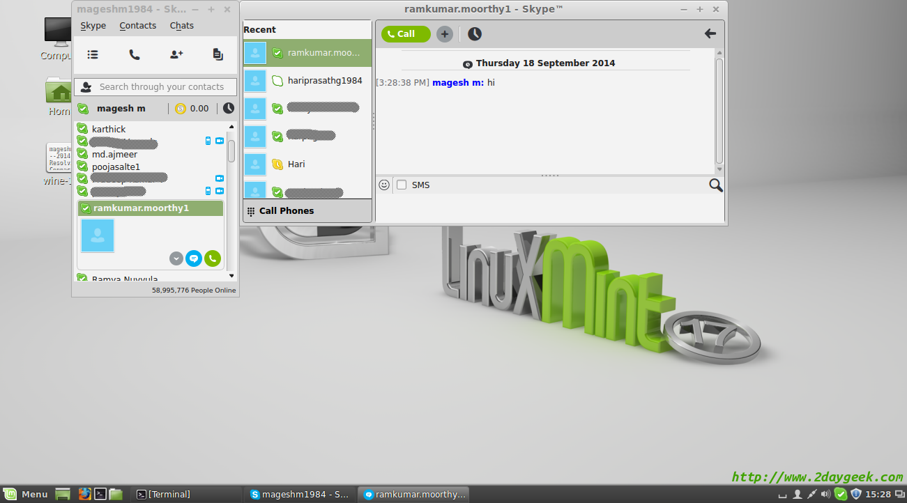Expand the gray down-arrow on contact card
Image resolution: width=907 pixels, height=503 pixels.
point(176,258)
